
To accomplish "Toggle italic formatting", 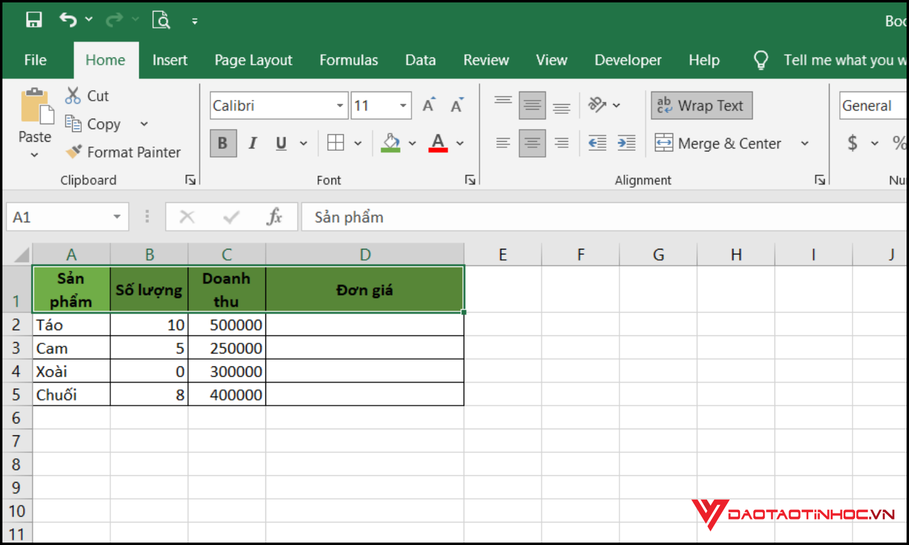I will pos(252,143).
